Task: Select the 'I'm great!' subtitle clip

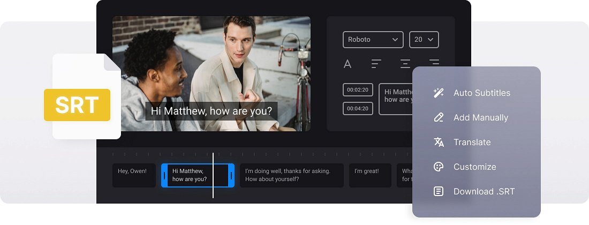Action: [x=370, y=175]
